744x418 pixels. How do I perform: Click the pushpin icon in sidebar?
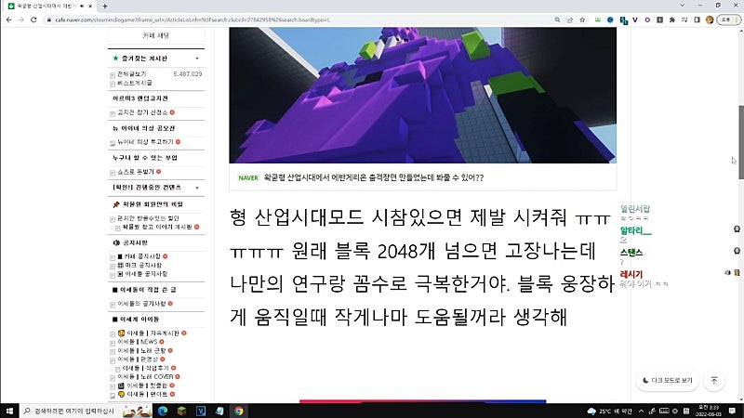coord(115,204)
